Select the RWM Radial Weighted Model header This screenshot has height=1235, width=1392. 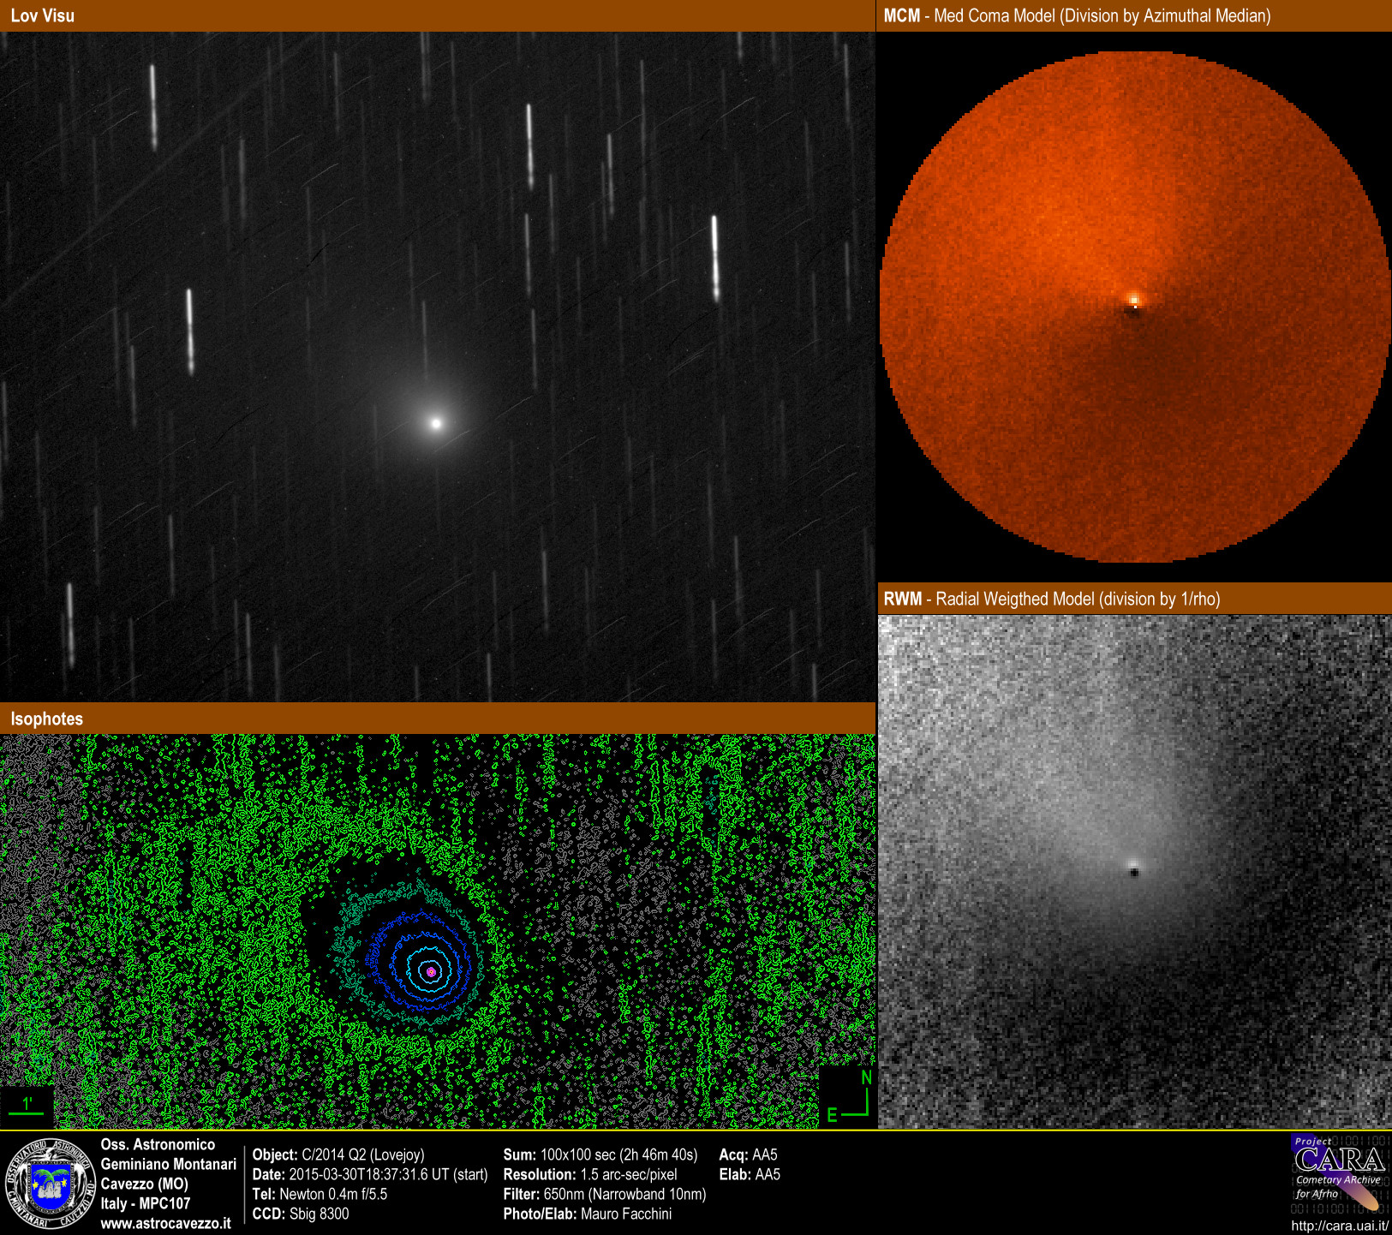pos(1051,599)
